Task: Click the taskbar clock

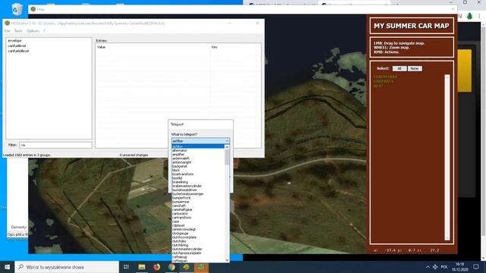Action: point(460,267)
